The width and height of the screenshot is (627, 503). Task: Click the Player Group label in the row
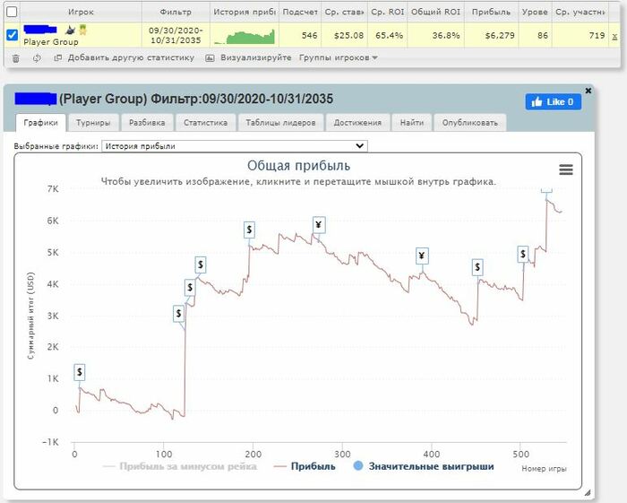pyautogui.click(x=51, y=41)
